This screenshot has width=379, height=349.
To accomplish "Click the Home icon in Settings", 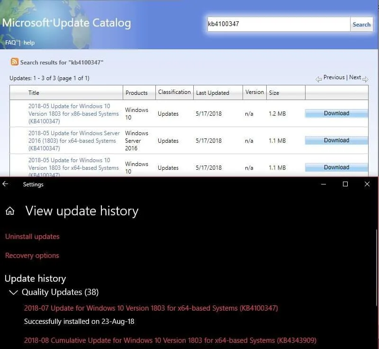I will [10, 211].
